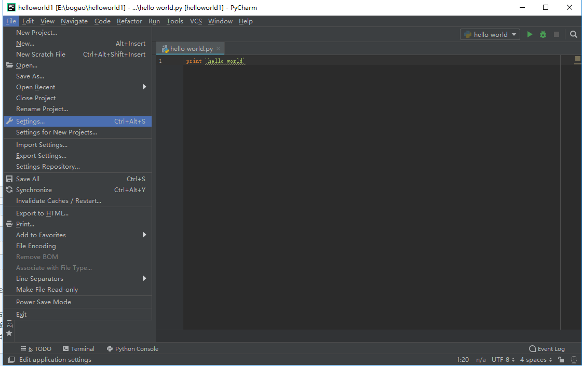This screenshot has height=366, width=582.
Task: Exit PyCharm via File menu
Action: [77, 315]
